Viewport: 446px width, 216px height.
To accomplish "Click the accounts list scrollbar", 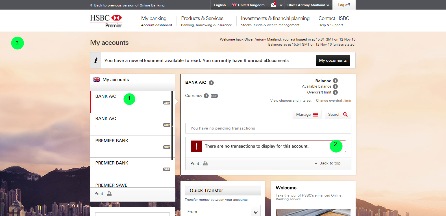I will (172, 126).
